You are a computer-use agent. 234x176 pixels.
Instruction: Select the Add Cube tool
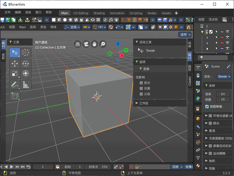14,96
